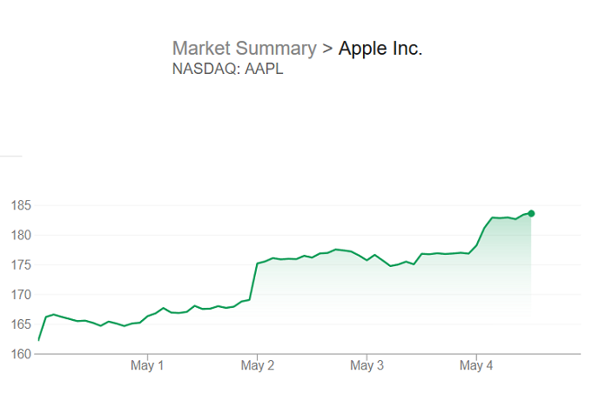Click the 180 price axis label
The width and height of the screenshot is (592, 394).
tap(21, 235)
